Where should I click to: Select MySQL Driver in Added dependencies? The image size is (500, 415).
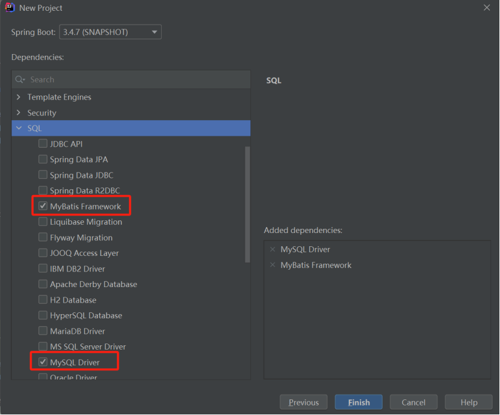click(305, 249)
